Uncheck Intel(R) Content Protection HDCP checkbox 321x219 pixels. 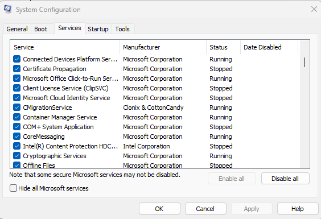point(17,146)
